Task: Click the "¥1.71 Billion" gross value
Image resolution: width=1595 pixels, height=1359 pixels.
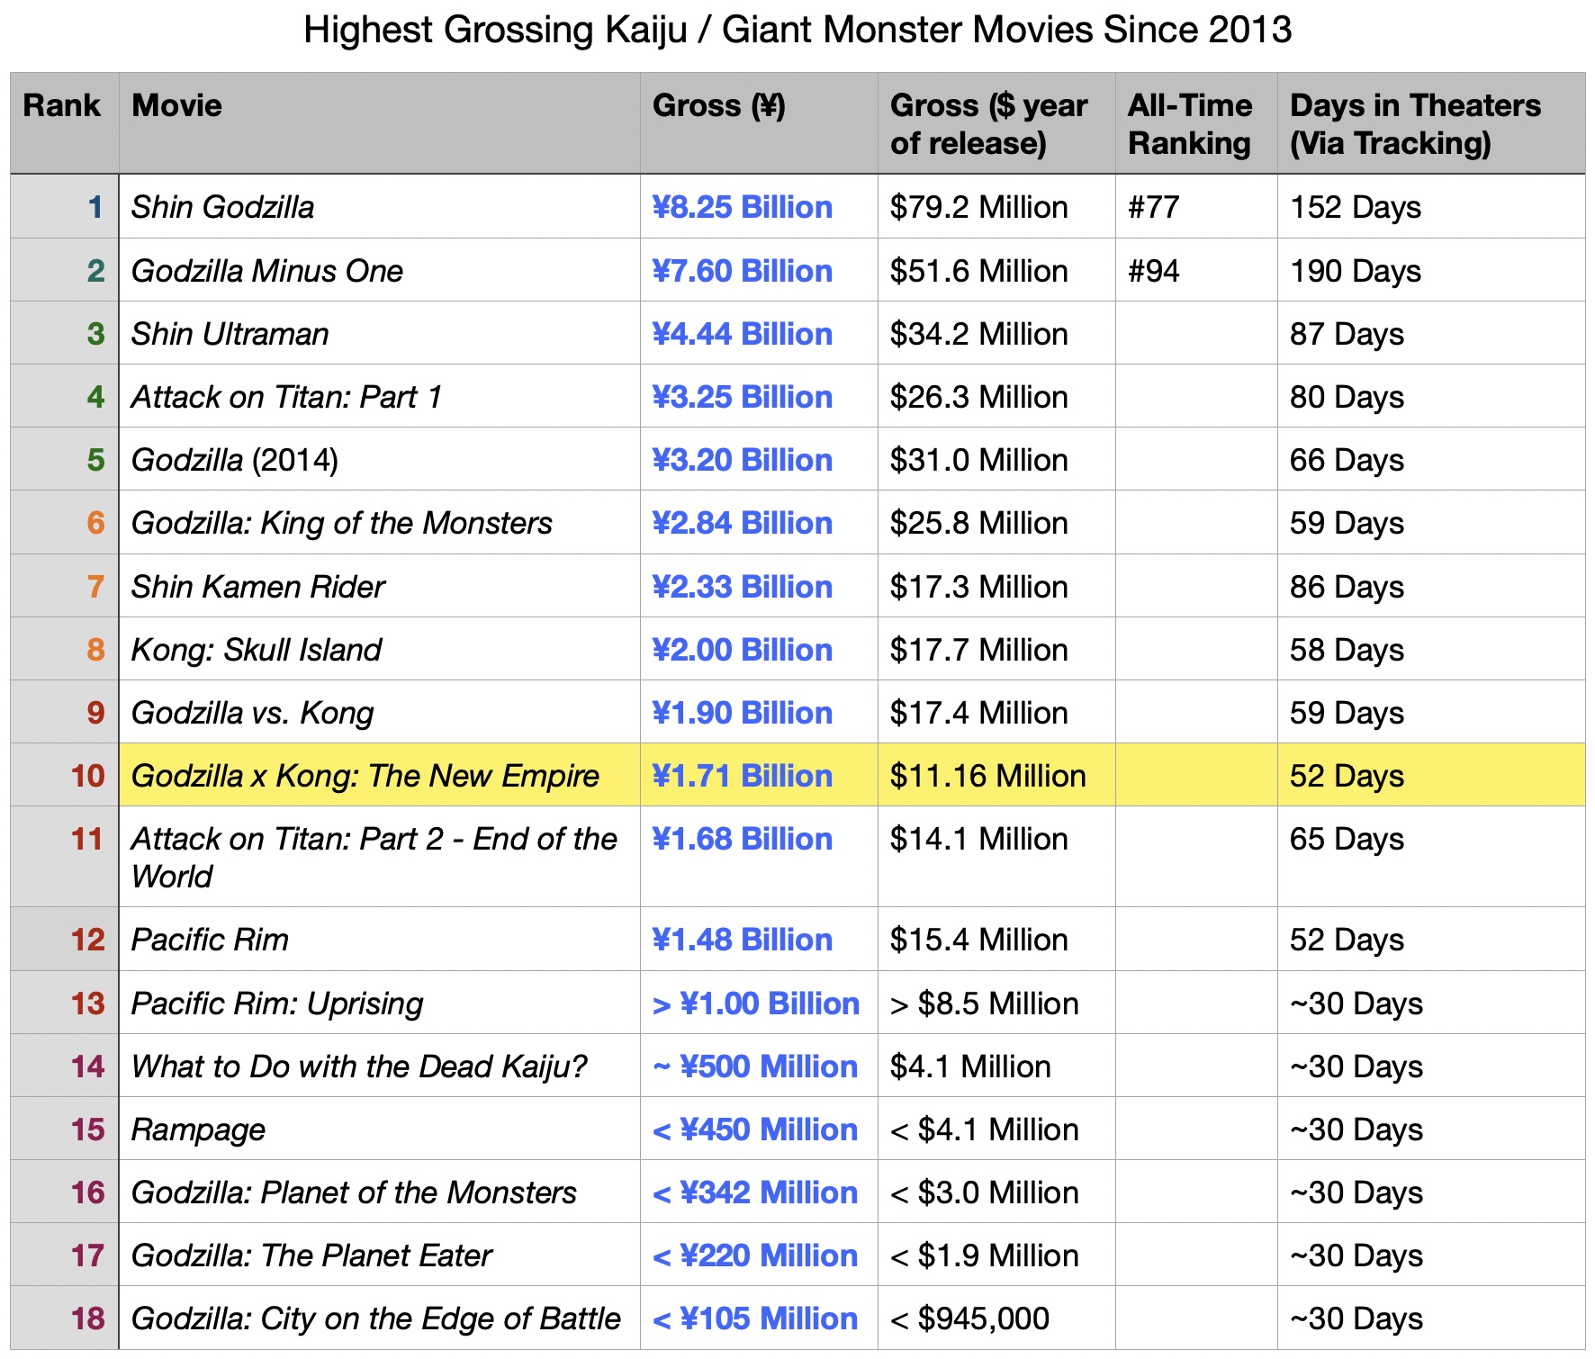Action: click(x=743, y=776)
